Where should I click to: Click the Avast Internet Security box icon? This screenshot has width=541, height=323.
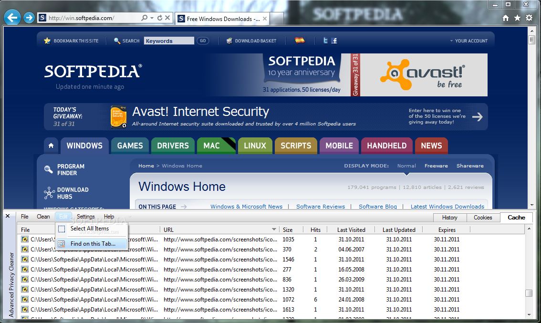[118, 116]
